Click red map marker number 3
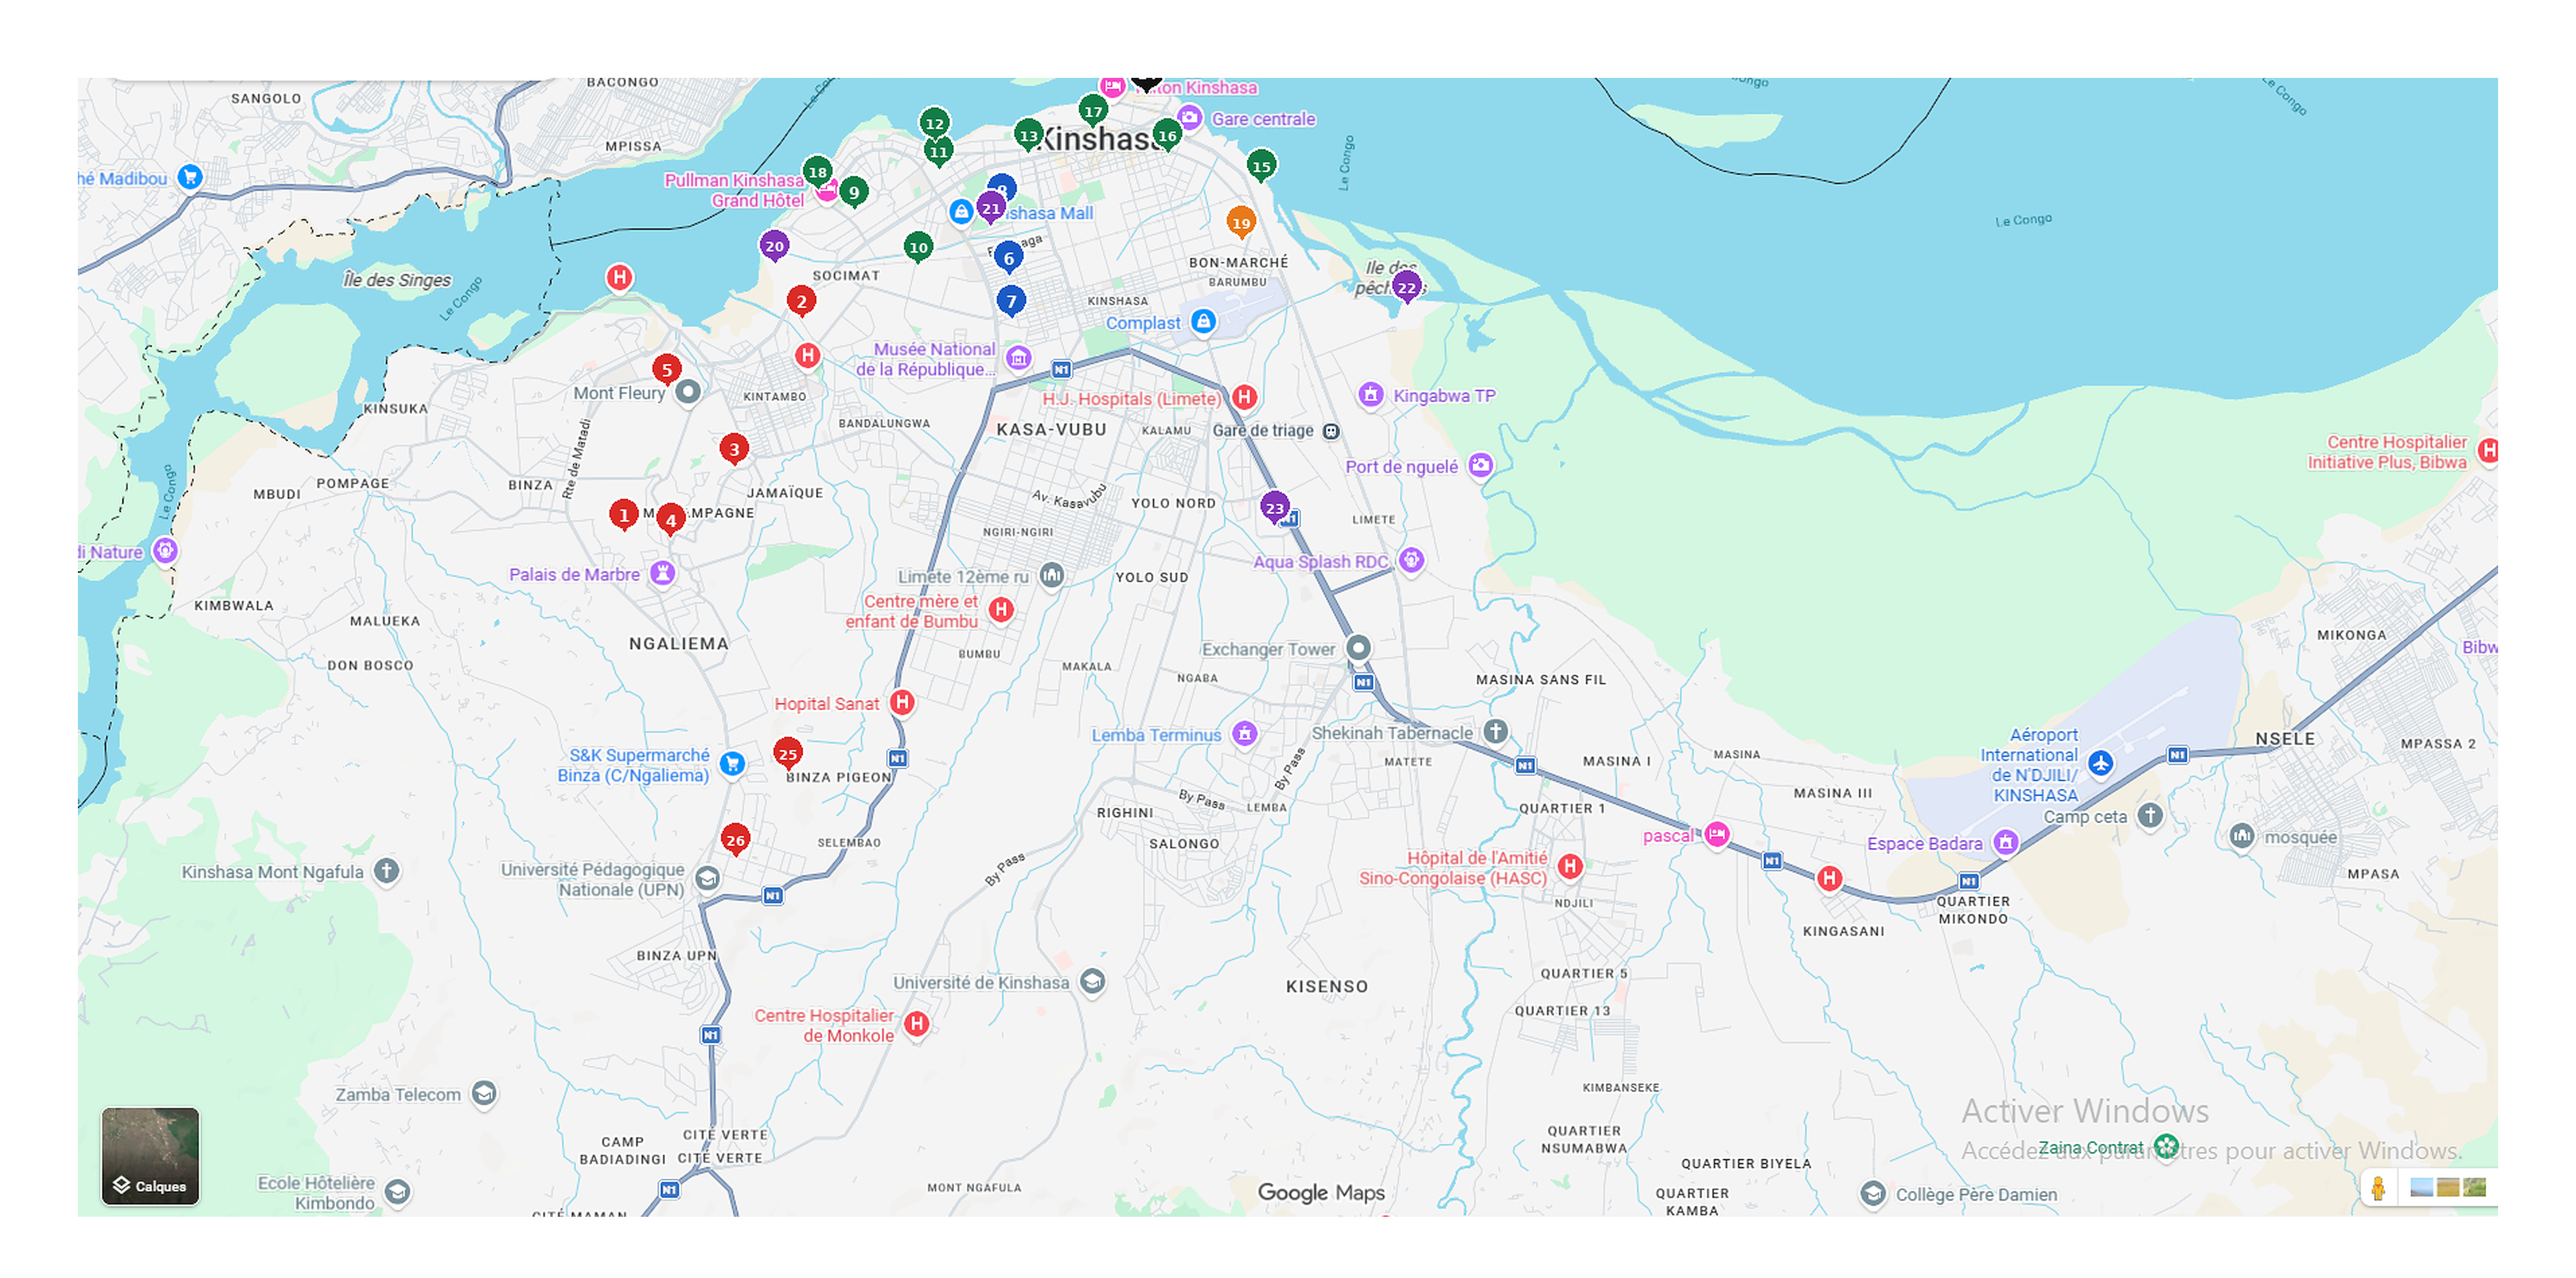Screen dimensions: 2576x1278 pos(734,449)
